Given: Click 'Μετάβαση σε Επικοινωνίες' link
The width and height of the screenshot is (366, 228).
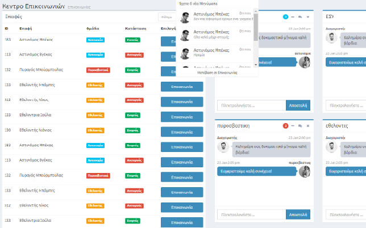Looking at the screenshot, I should pyautogui.click(x=217, y=73).
